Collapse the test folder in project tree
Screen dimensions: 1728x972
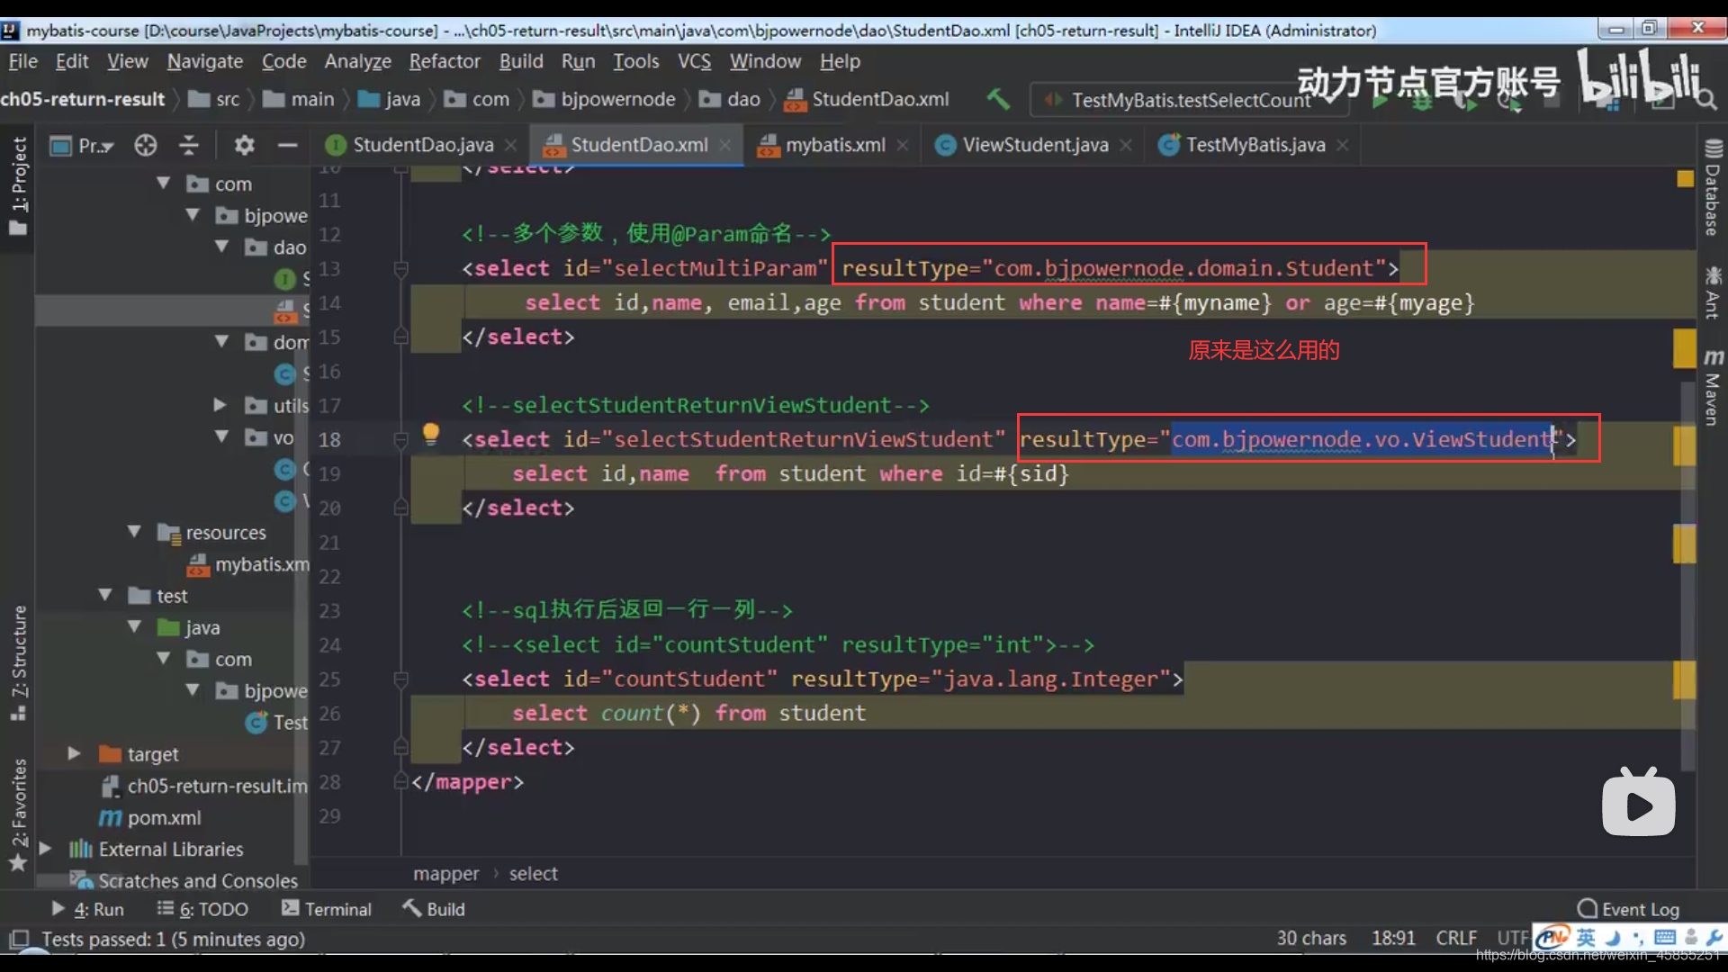(x=105, y=595)
